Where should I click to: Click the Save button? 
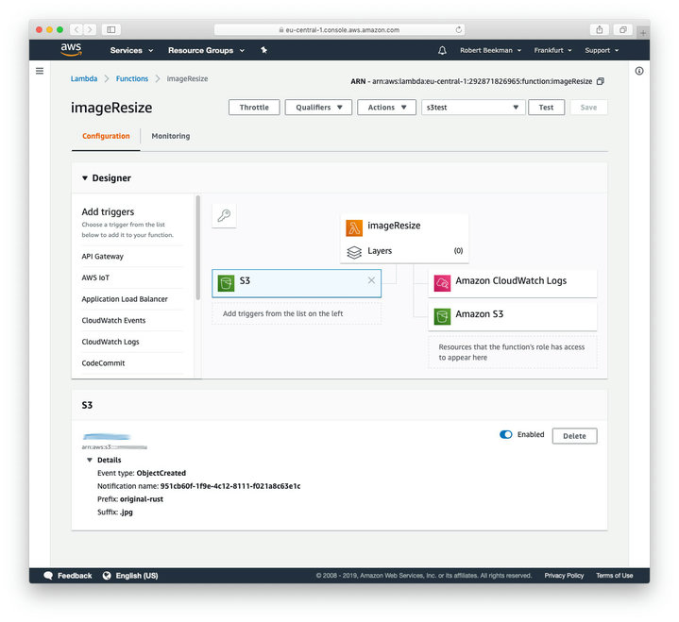pyautogui.click(x=588, y=108)
